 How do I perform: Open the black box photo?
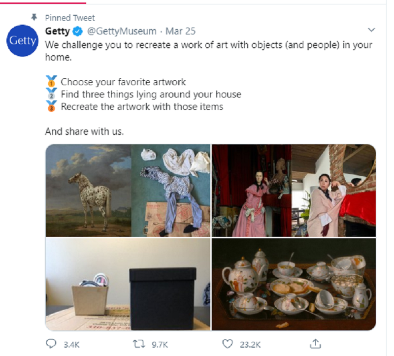point(128,285)
